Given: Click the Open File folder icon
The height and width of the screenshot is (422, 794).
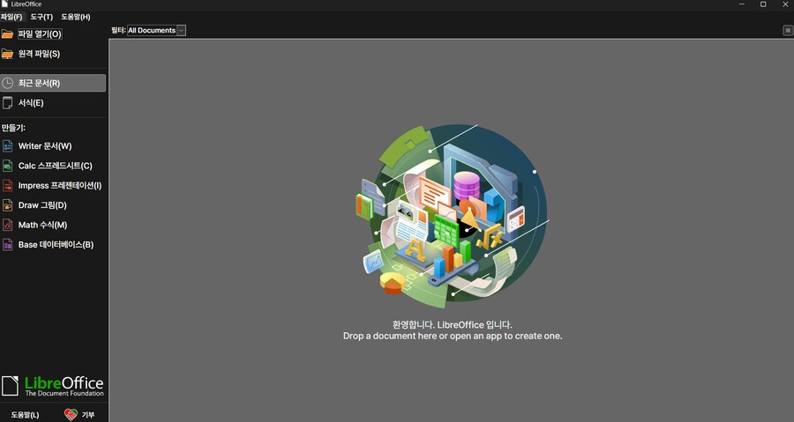Looking at the screenshot, I should (8, 34).
